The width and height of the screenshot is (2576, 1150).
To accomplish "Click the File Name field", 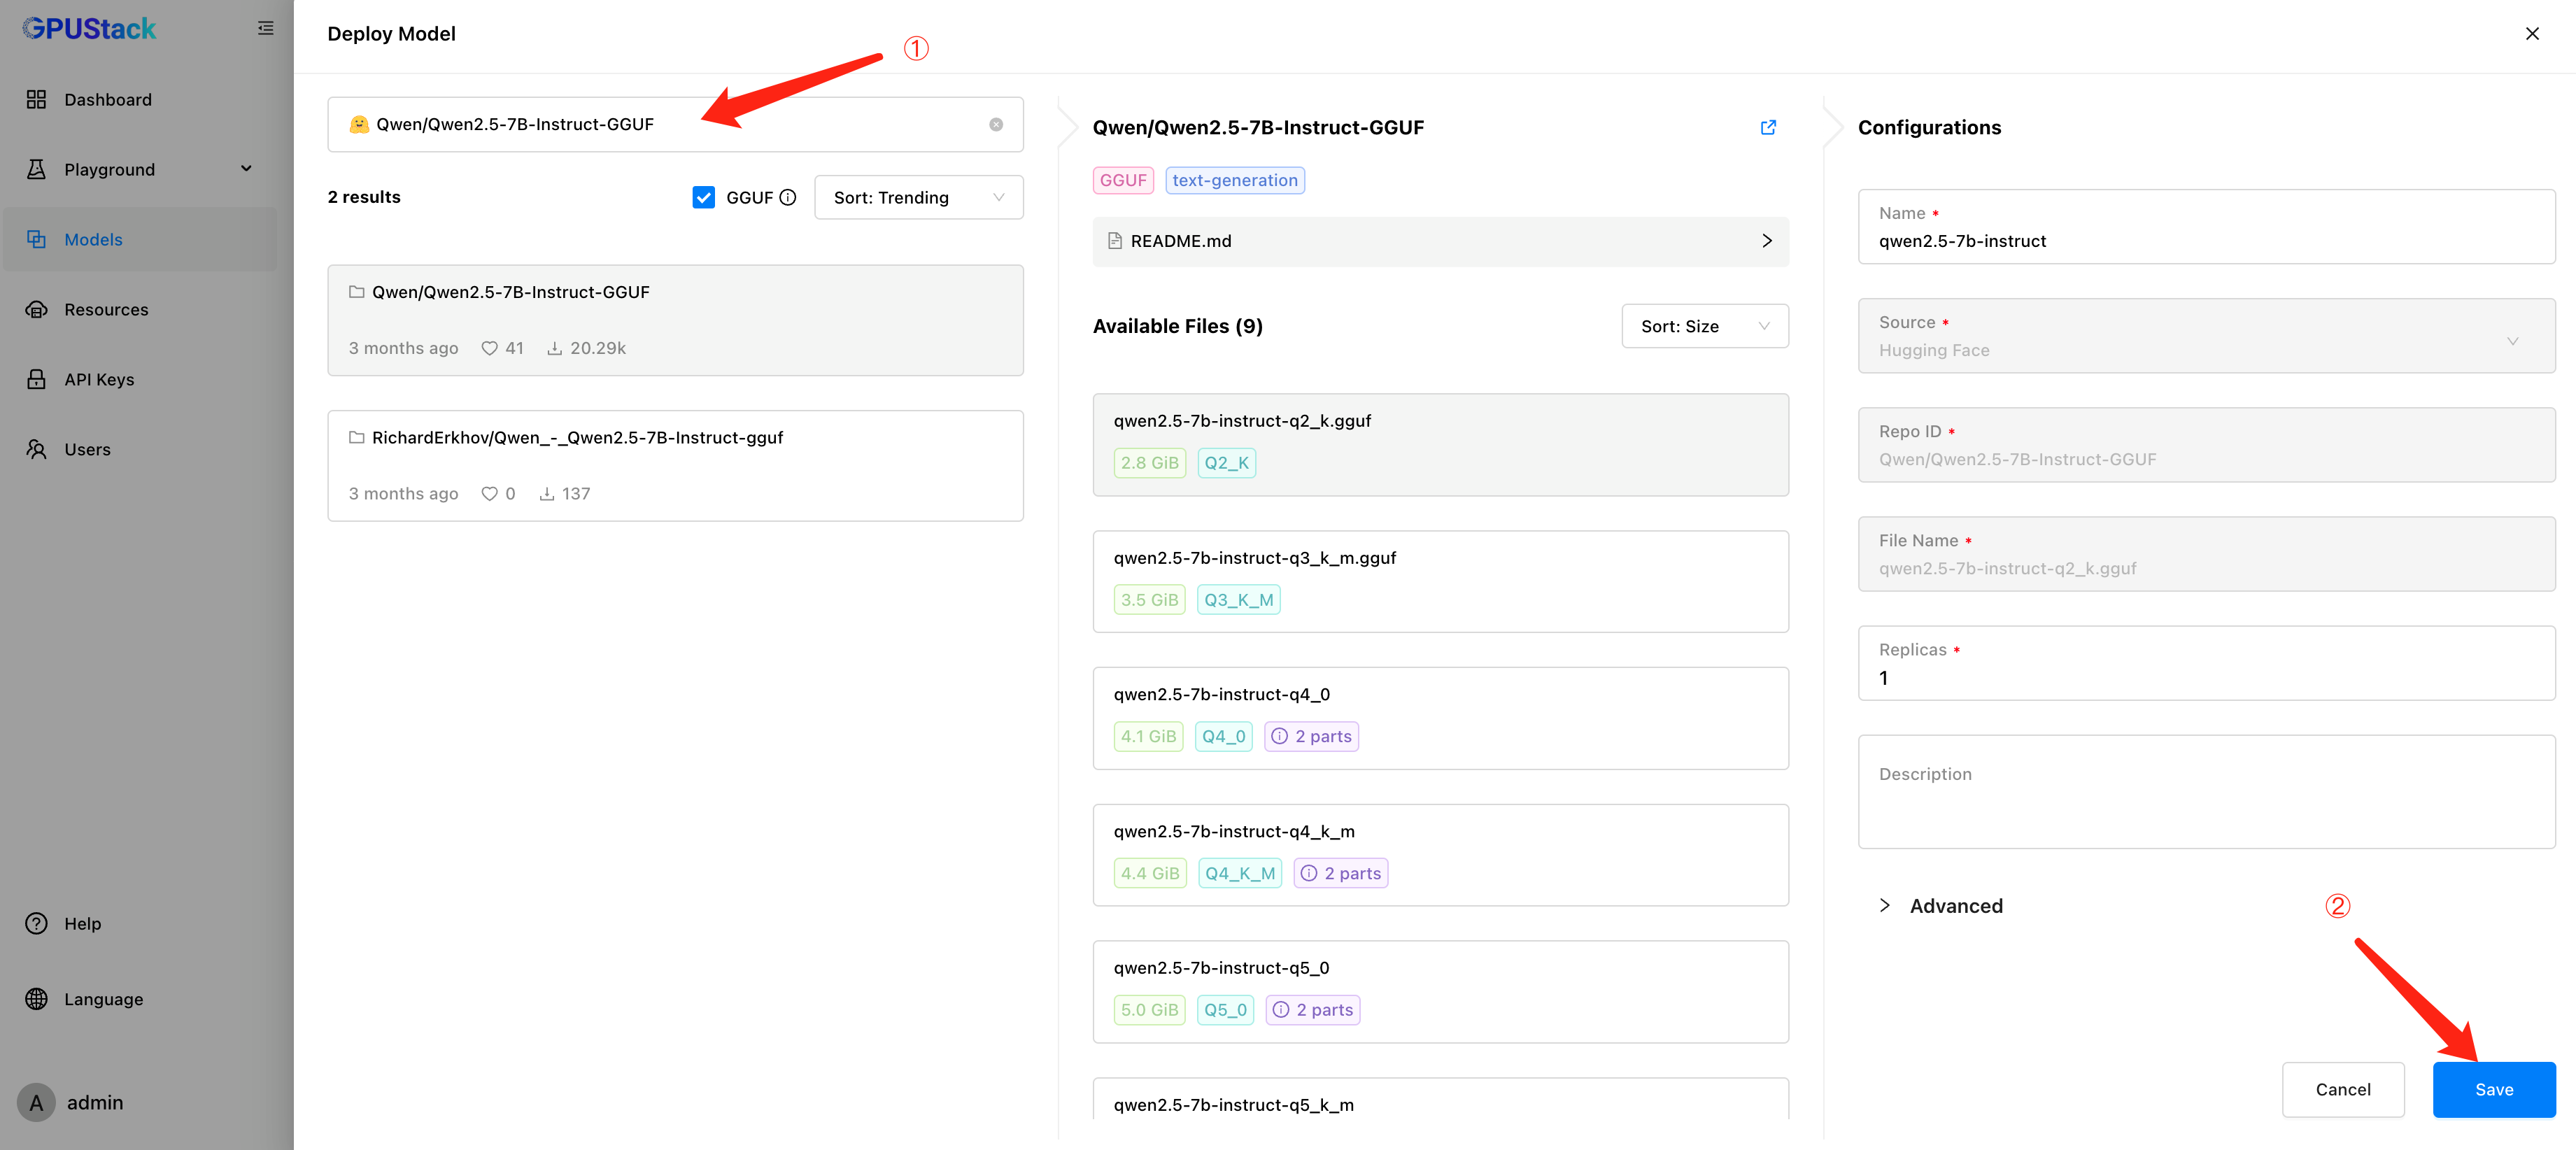I will [x=2206, y=554].
